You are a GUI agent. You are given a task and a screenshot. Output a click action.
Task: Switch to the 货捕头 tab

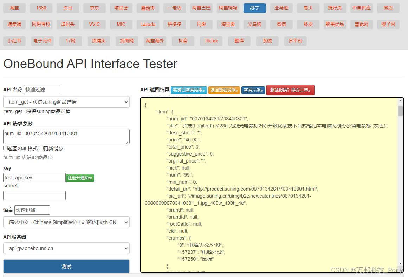click(x=99, y=41)
